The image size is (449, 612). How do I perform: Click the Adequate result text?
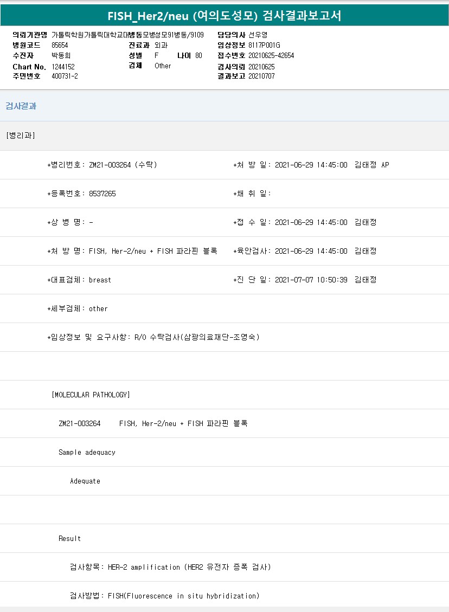pos(85,481)
